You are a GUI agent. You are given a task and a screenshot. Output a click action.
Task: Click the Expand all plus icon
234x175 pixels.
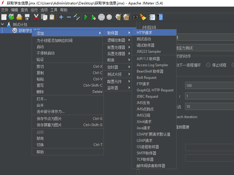pos(61,17)
